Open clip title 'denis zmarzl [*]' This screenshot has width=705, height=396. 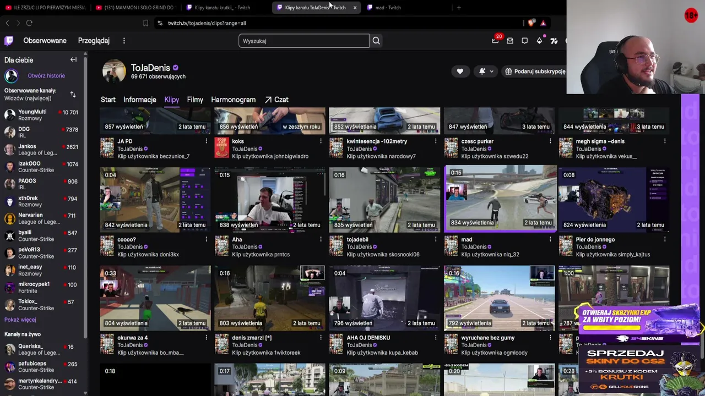point(252,338)
